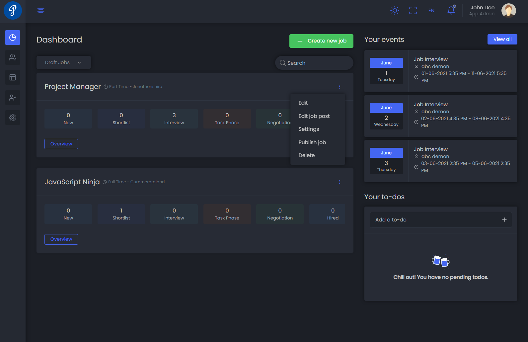
Task: Select Edit job post menu entry
Action: [x=314, y=116]
